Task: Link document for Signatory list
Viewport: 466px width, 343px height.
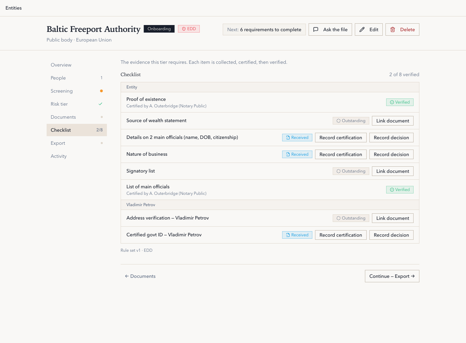Action: tap(393, 171)
